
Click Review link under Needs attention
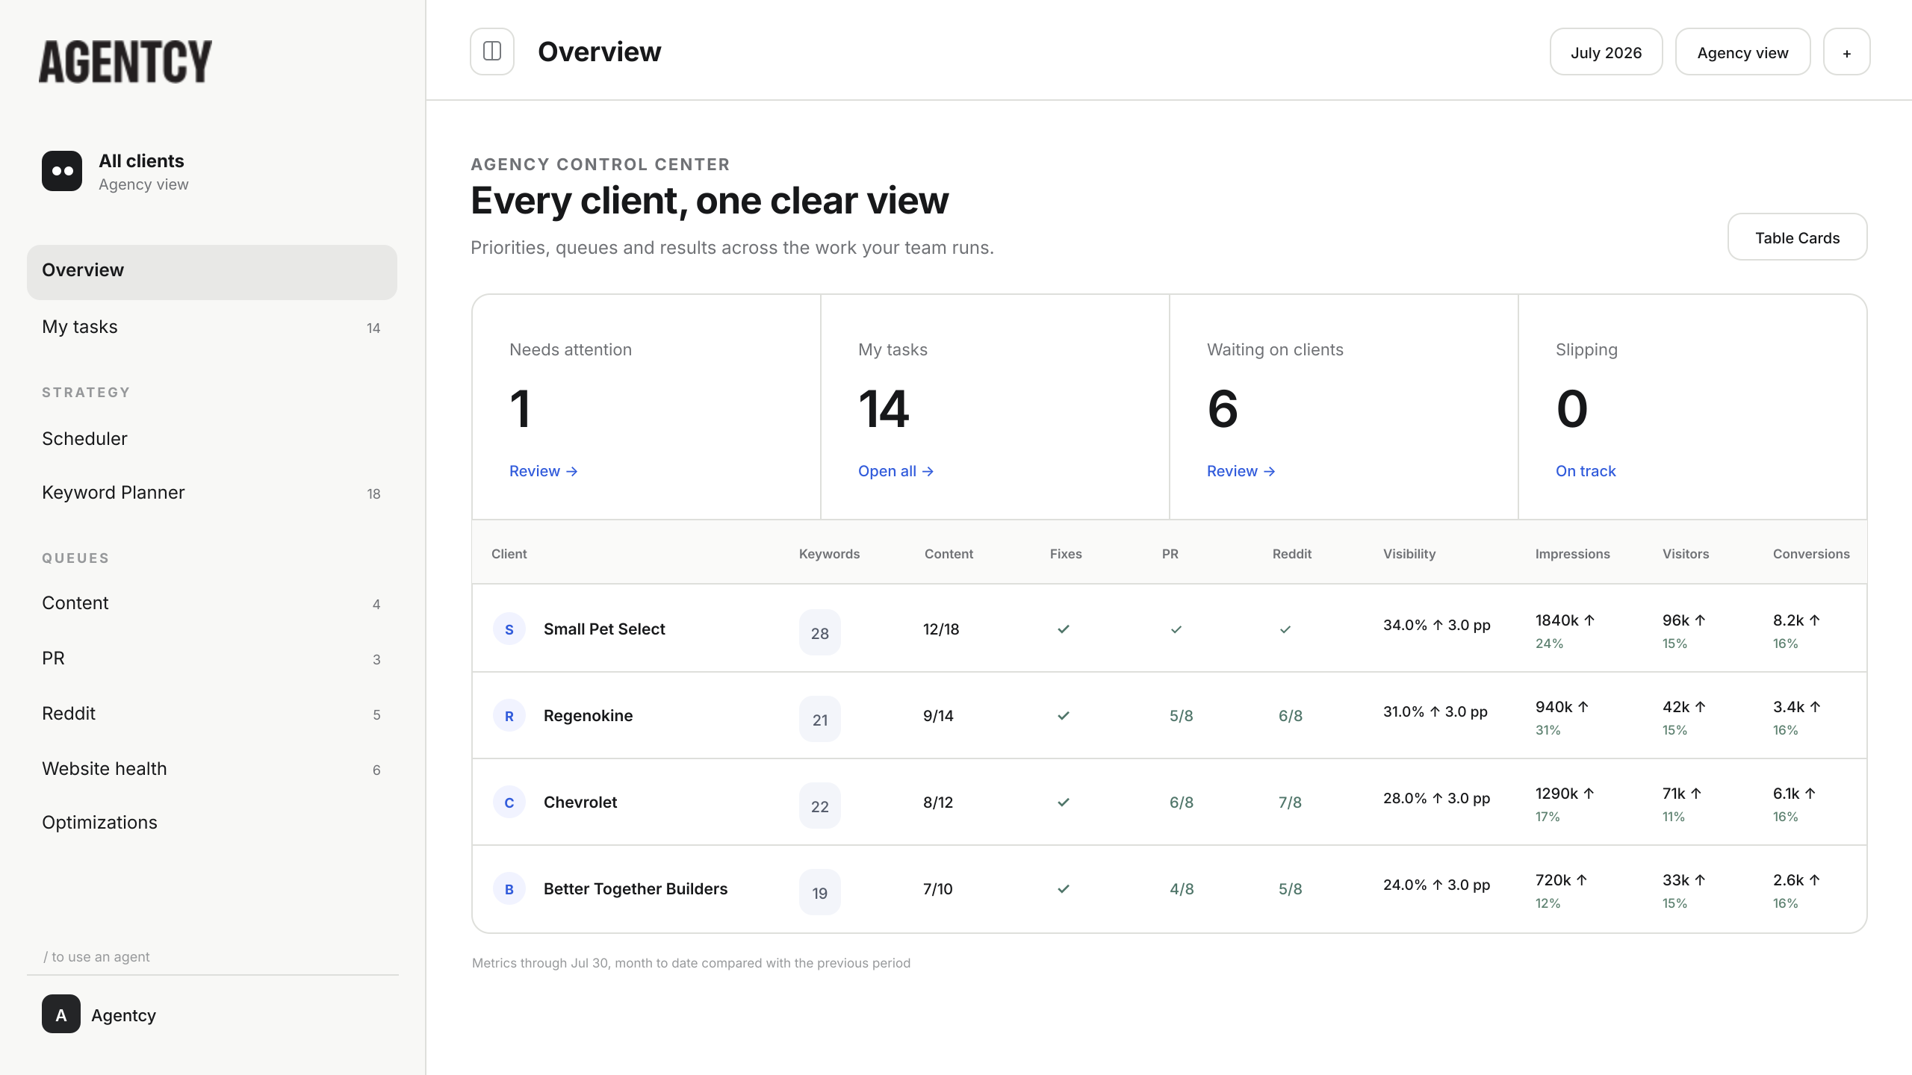[x=544, y=471]
